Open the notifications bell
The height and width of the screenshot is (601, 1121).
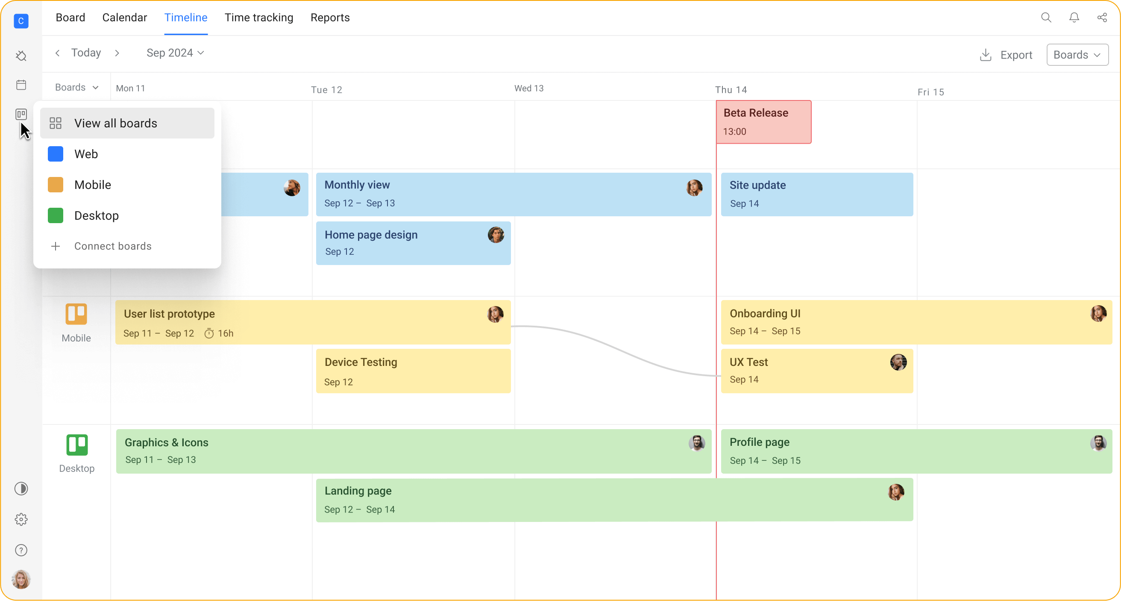pos(1074,18)
